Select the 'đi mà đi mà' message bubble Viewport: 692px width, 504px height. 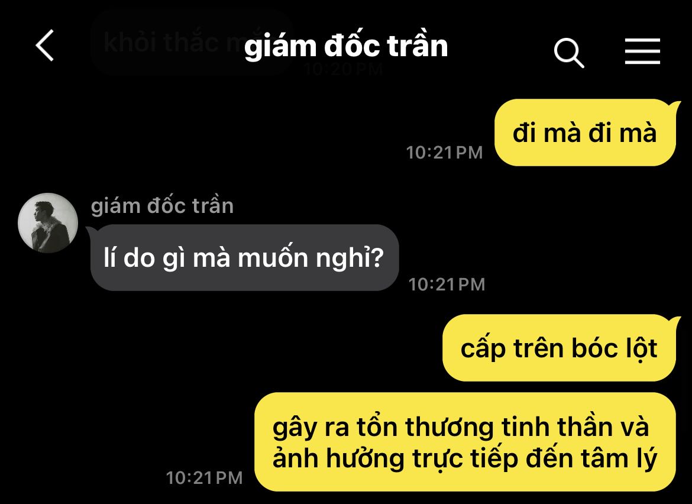585,133
